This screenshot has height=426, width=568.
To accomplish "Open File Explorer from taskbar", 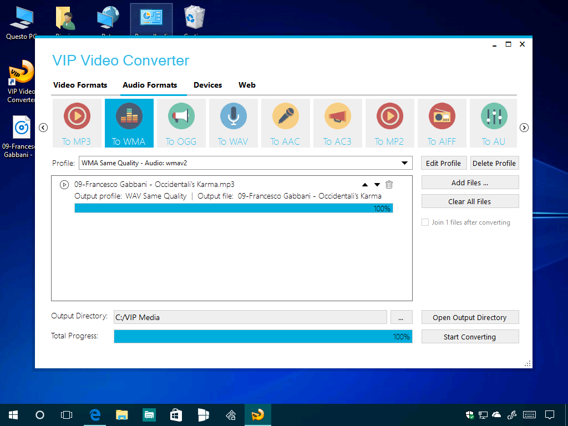I will coord(121,415).
